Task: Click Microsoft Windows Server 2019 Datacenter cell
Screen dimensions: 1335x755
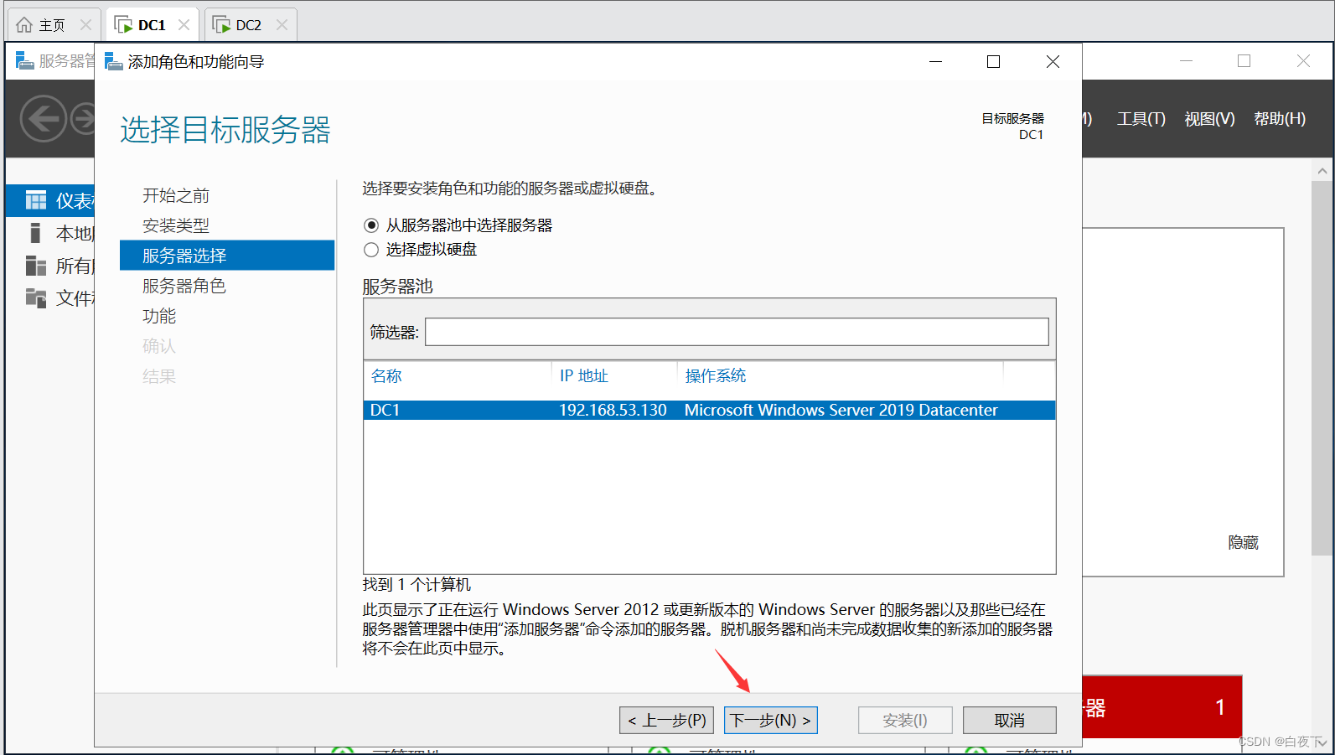Action: coord(841,411)
